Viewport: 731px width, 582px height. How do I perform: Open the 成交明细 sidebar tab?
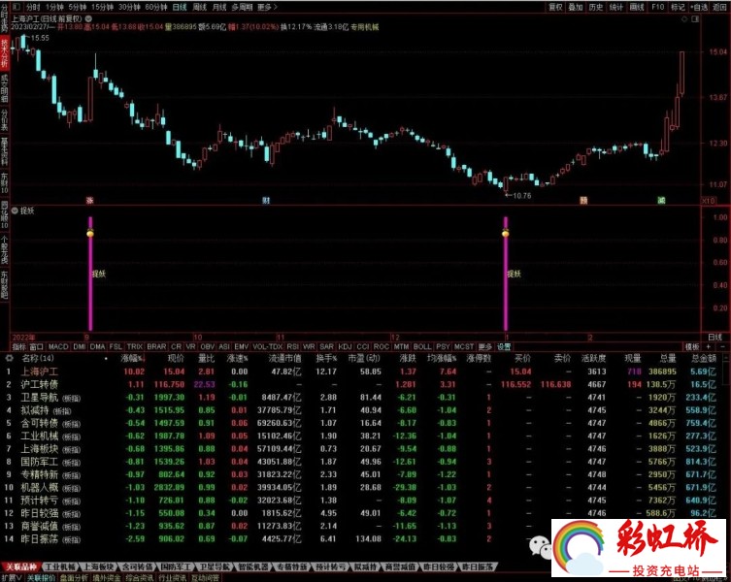[x=4, y=88]
